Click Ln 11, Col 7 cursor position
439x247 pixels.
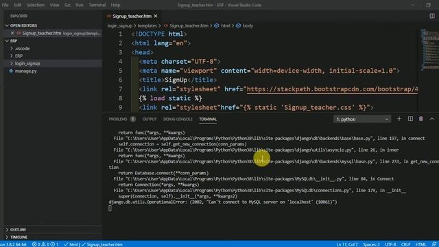(347, 244)
